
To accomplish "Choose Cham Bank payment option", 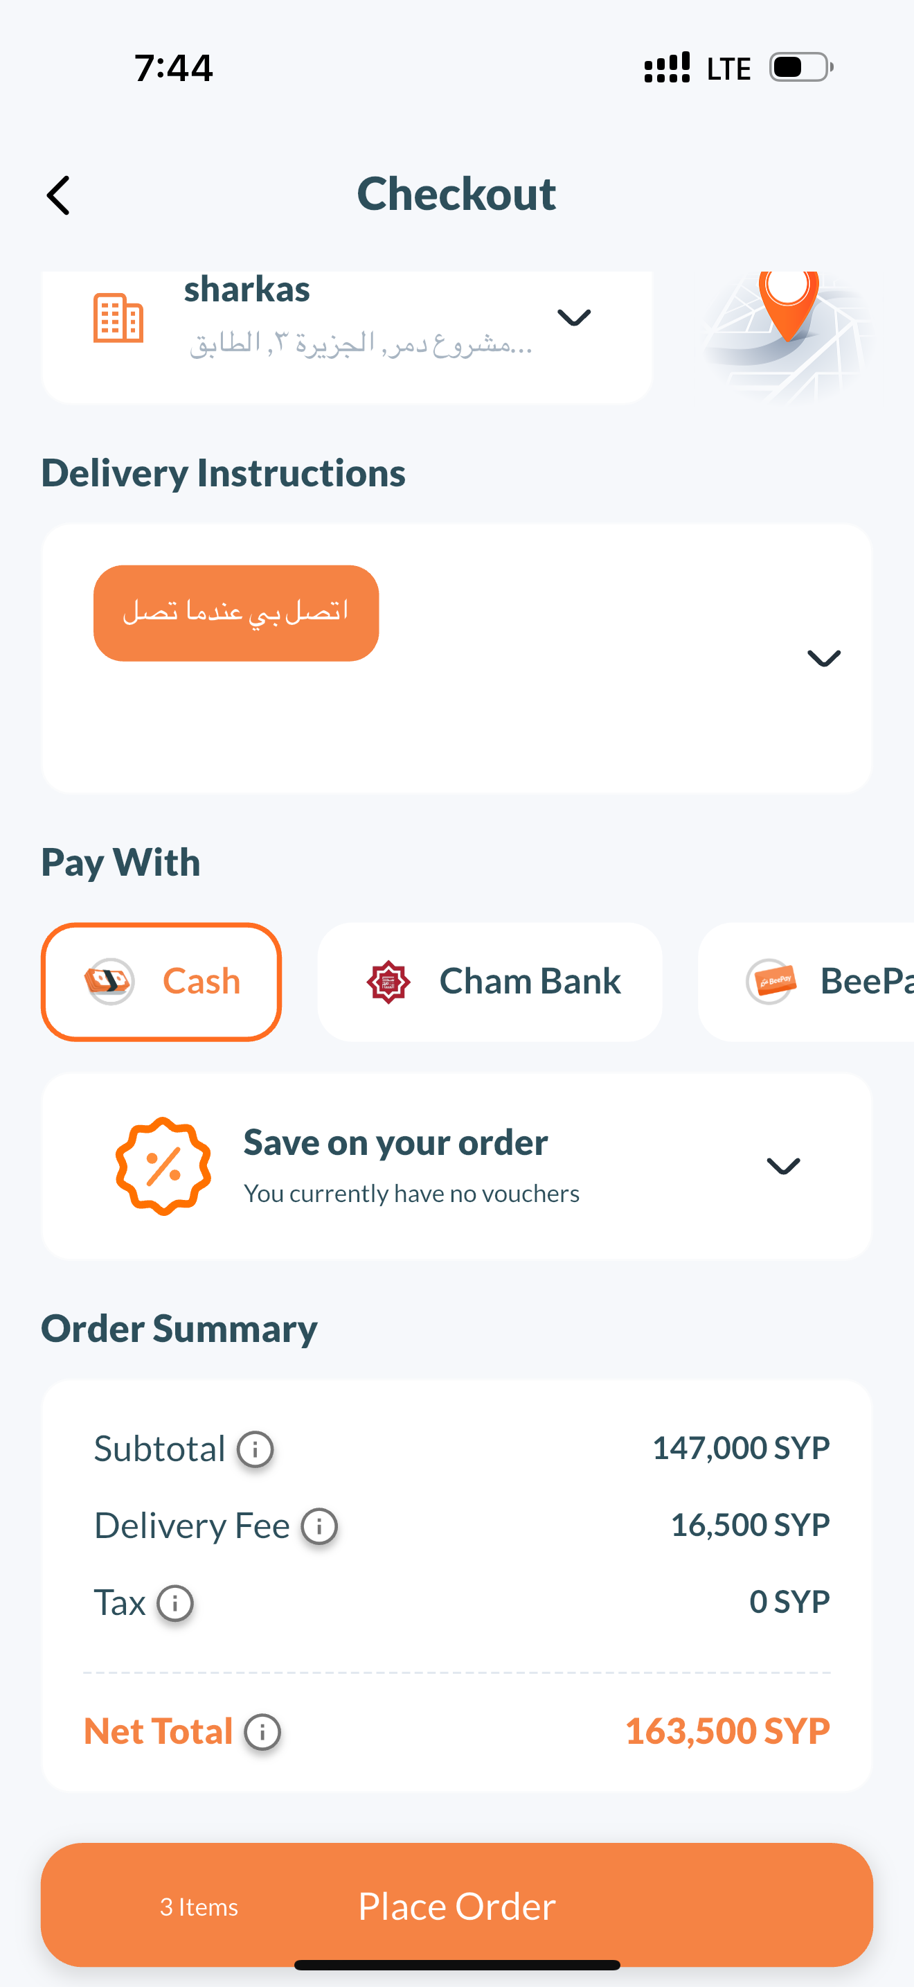I will 490,982.
